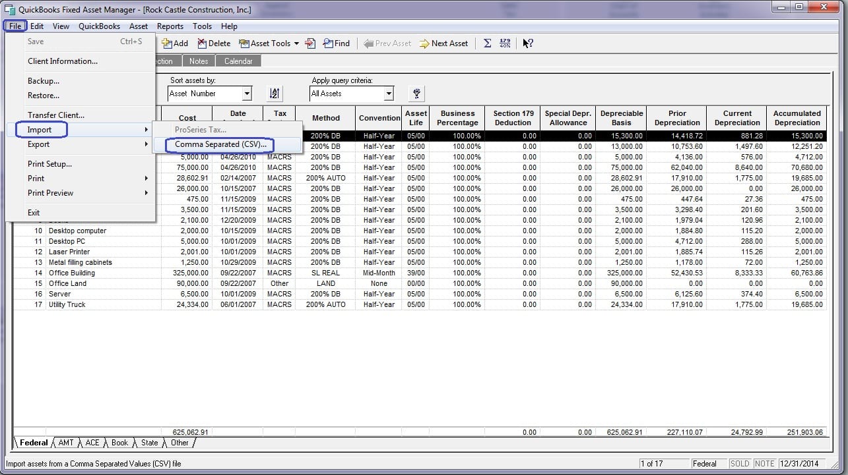Expand the Print Preview submenu
Screen dimensions: 848x475
pos(81,193)
